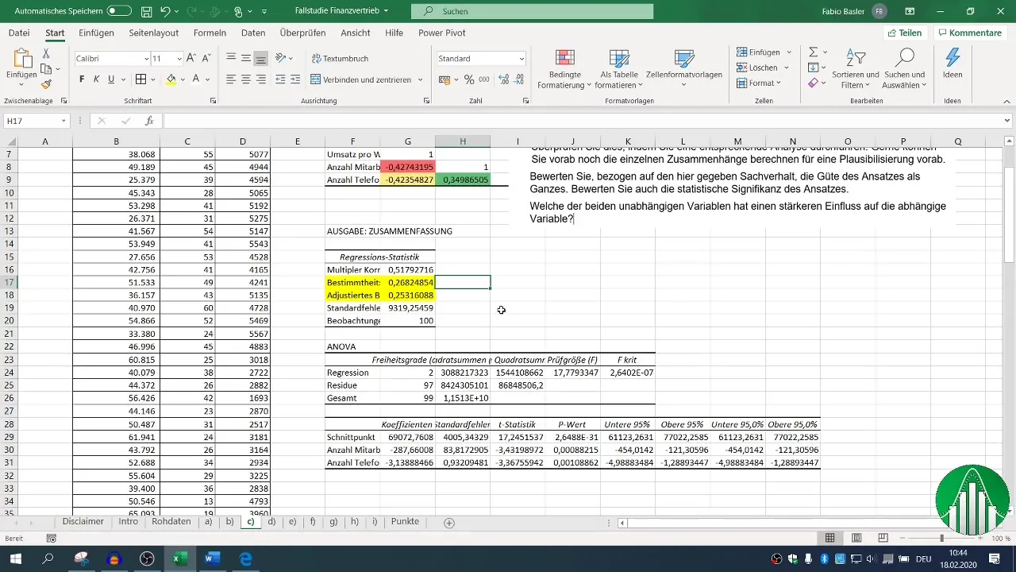Switch to Normal view icon
1016x572 pixels.
[829, 538]
